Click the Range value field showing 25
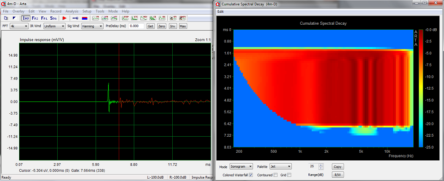This screenshot has height=181, width=444. point(313,166)
